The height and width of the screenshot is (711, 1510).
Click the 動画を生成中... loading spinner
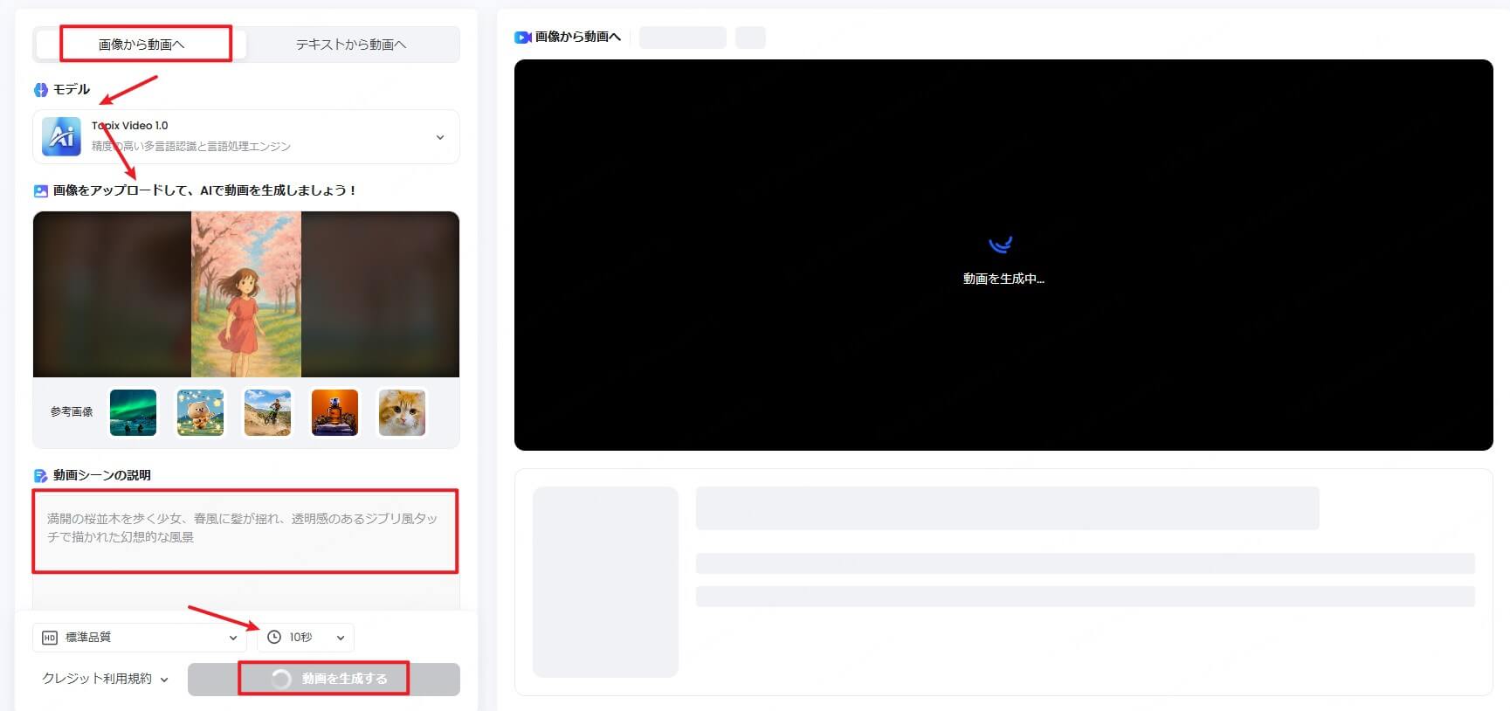pyautogui.click(x=1001, y=244)
